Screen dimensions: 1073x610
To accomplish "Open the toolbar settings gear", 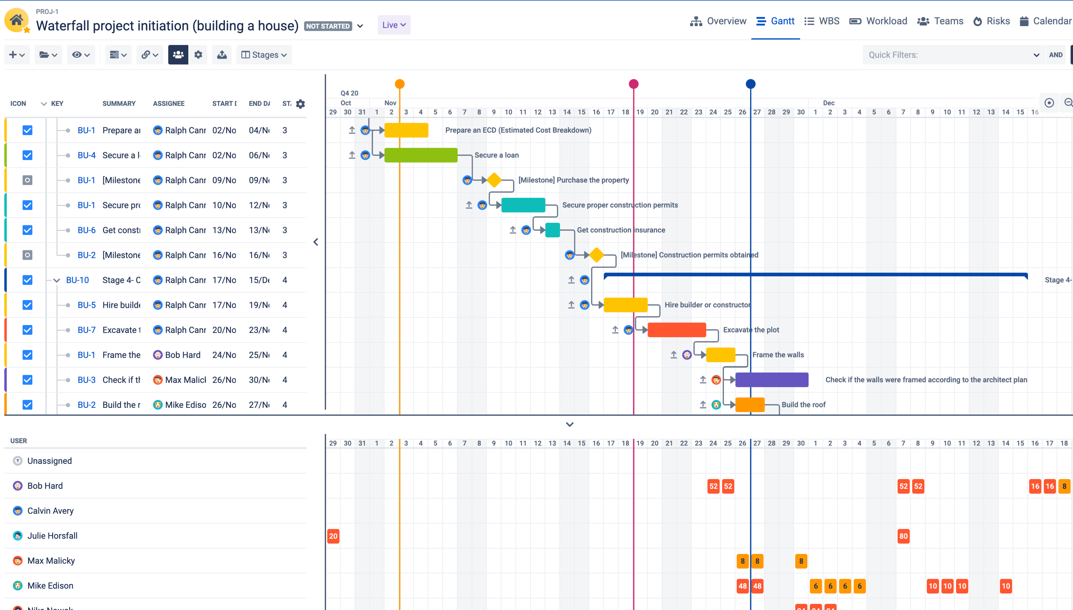I will [198, 55].
